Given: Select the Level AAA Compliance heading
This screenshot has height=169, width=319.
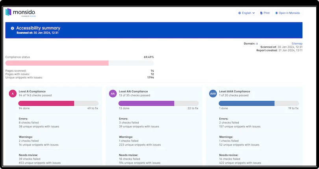Looking at the screenshot, I should click(234, 91).
